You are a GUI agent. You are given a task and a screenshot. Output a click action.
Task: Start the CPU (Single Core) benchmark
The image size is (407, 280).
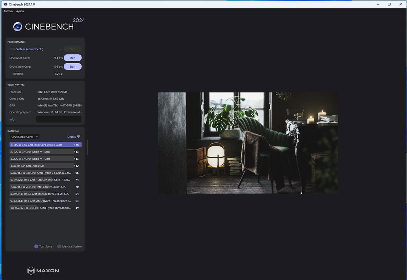point(73,67)
